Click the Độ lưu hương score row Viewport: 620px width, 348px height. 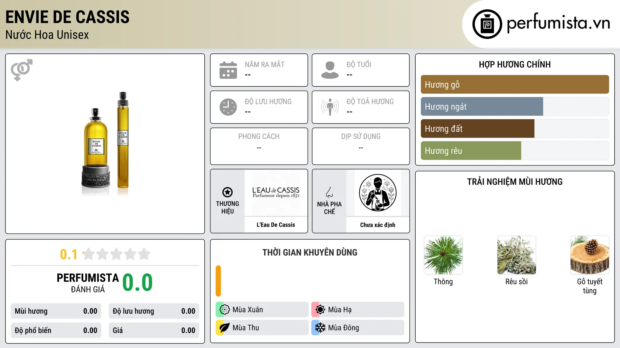point(154,311)
